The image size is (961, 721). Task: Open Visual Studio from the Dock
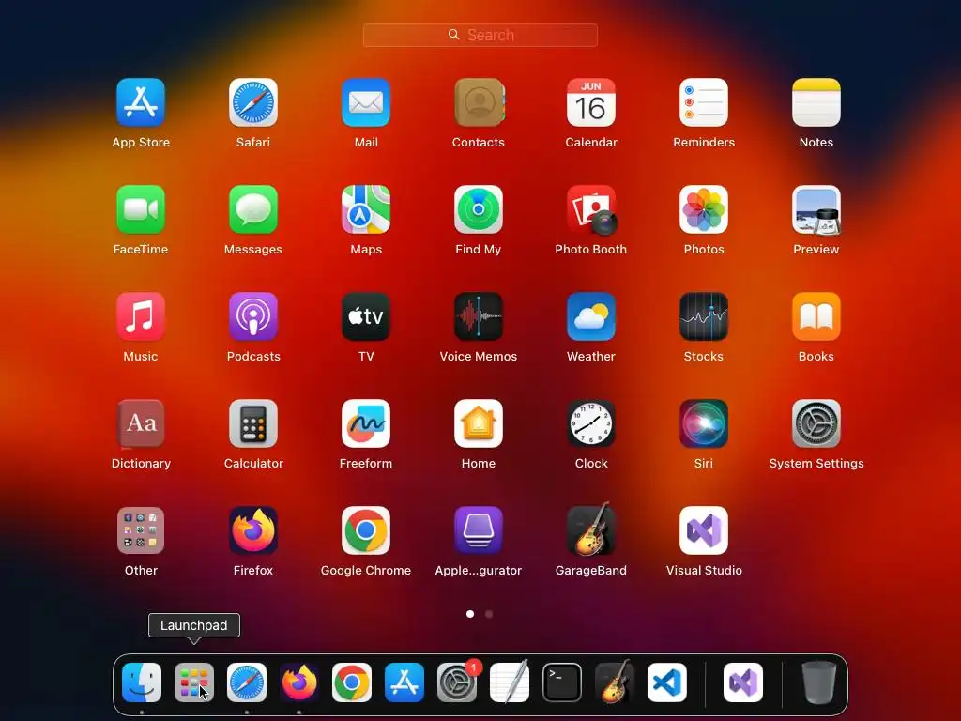[x=743, y=683]
